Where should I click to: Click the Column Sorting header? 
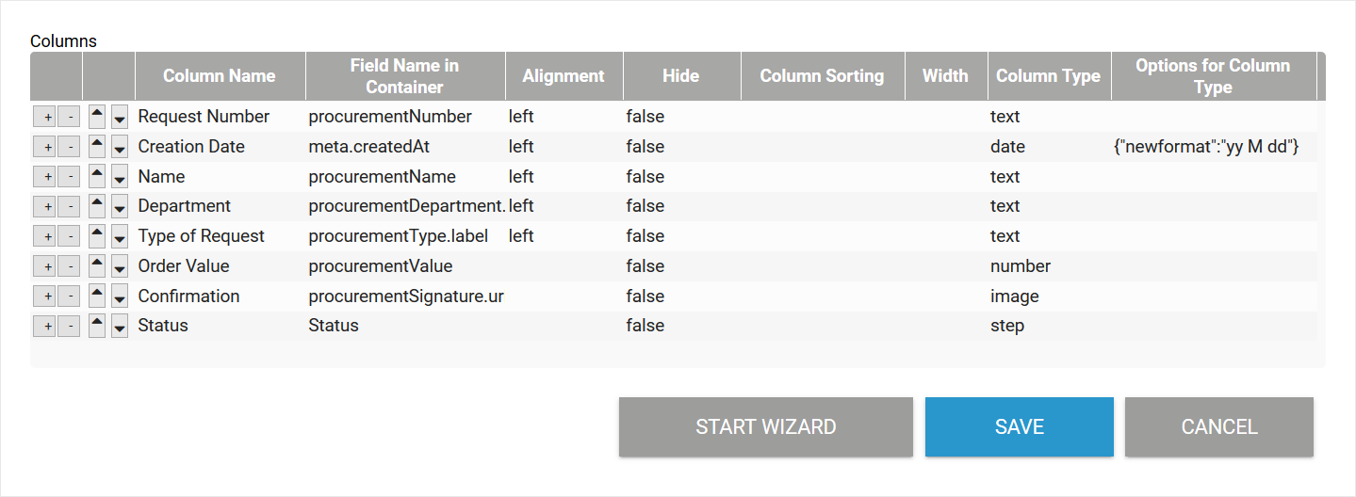click(822, 76)
